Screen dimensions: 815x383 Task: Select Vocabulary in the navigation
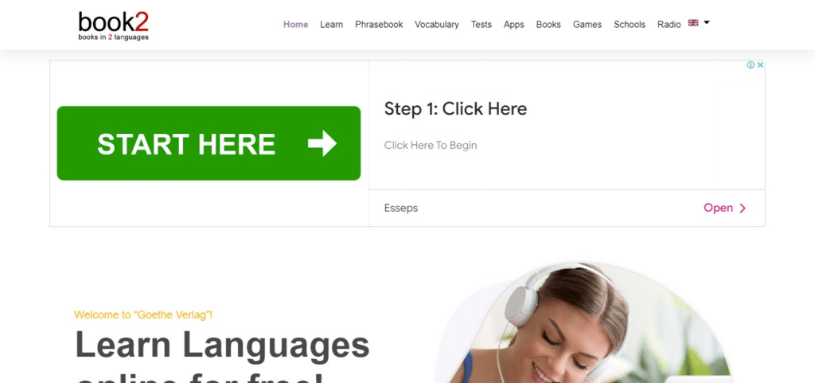click(x=437, y=25)
